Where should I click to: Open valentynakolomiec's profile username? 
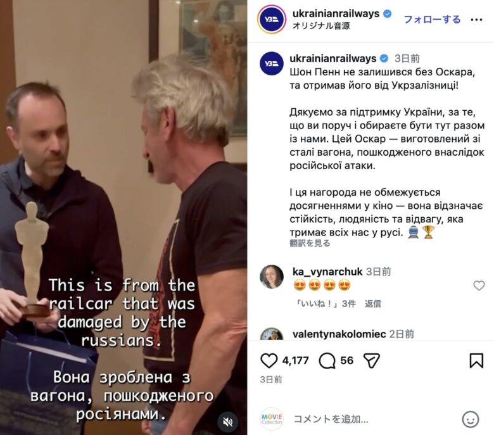[339, 334]
